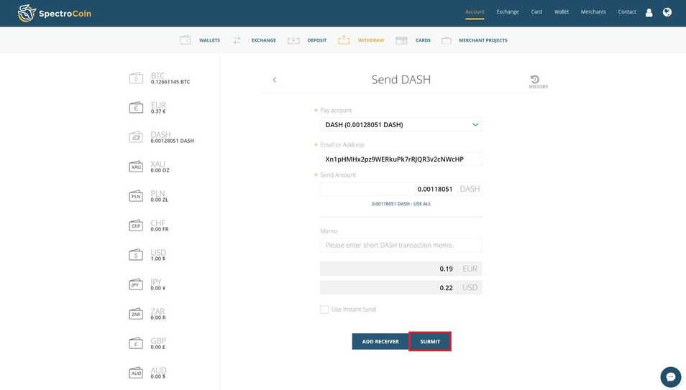Open the Merchants menu item
The width and height of the screenshot is (686, 390).
[x=593, y=11]
